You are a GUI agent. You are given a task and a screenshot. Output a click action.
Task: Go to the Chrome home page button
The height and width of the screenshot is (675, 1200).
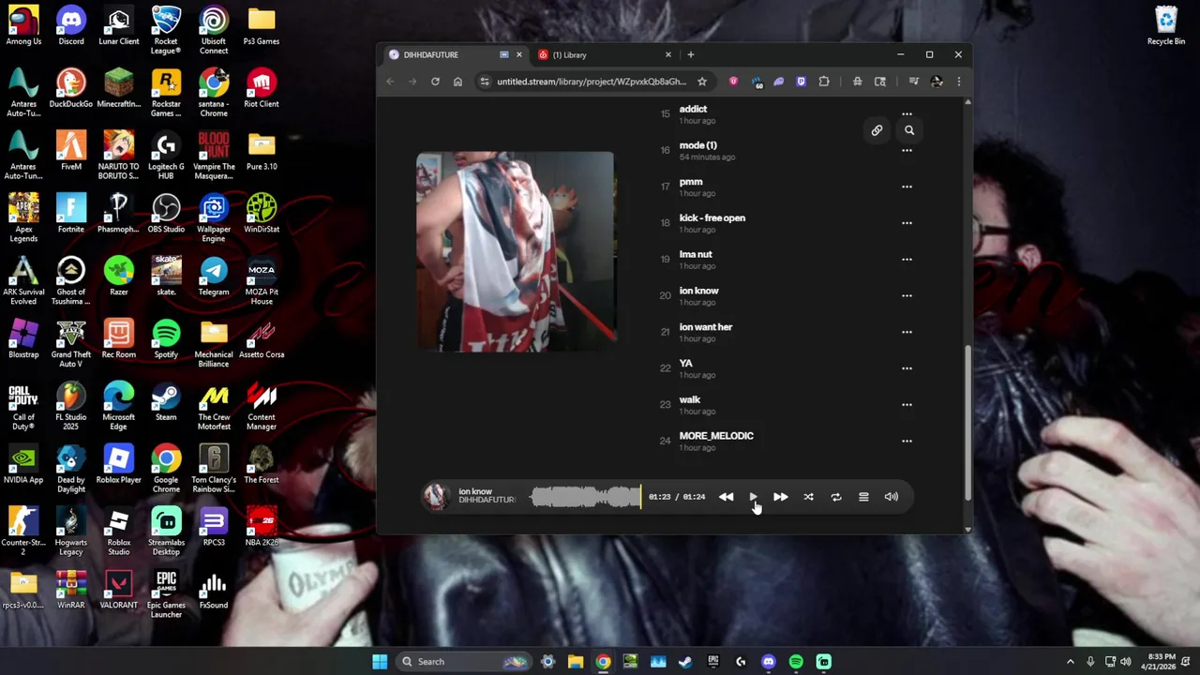[457, 82]
